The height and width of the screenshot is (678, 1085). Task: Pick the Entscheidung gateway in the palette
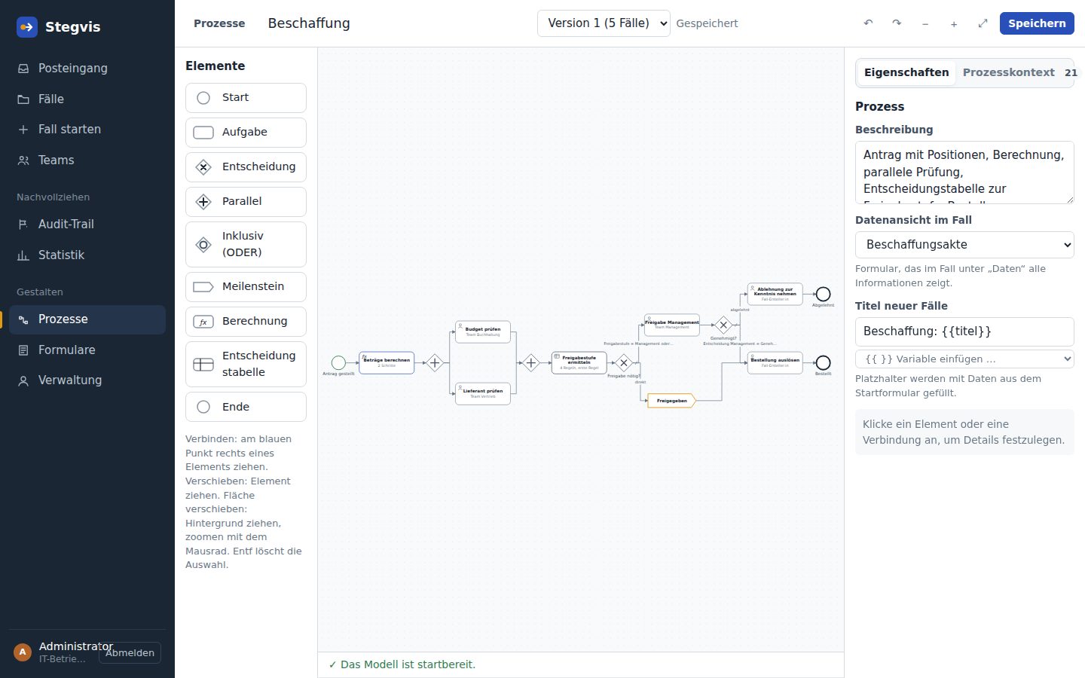click(246, 167)
